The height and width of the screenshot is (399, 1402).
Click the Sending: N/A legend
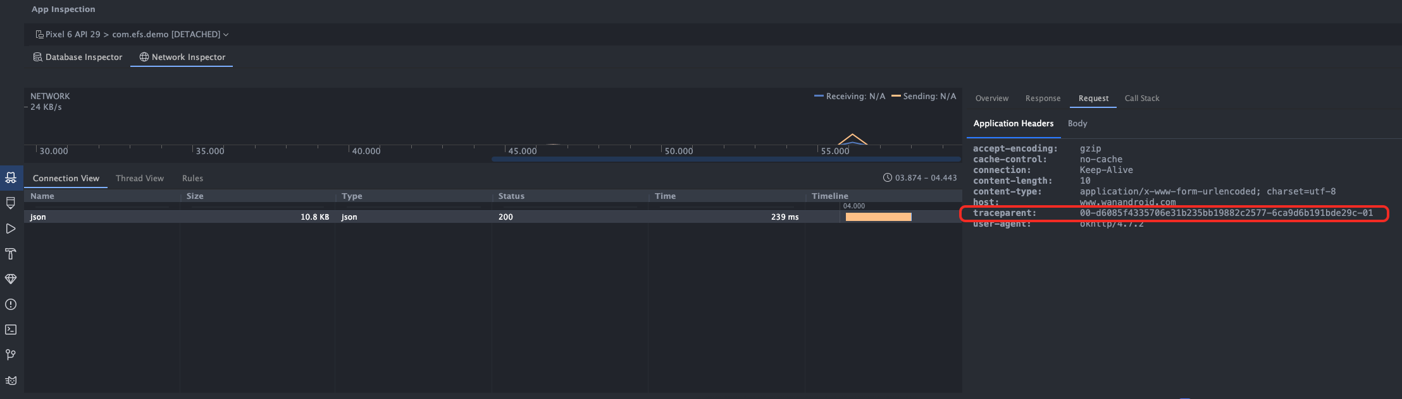pos(924,96)
